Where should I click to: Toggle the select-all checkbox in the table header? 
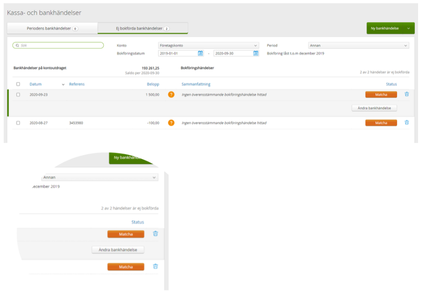click(x=18, y=84)
